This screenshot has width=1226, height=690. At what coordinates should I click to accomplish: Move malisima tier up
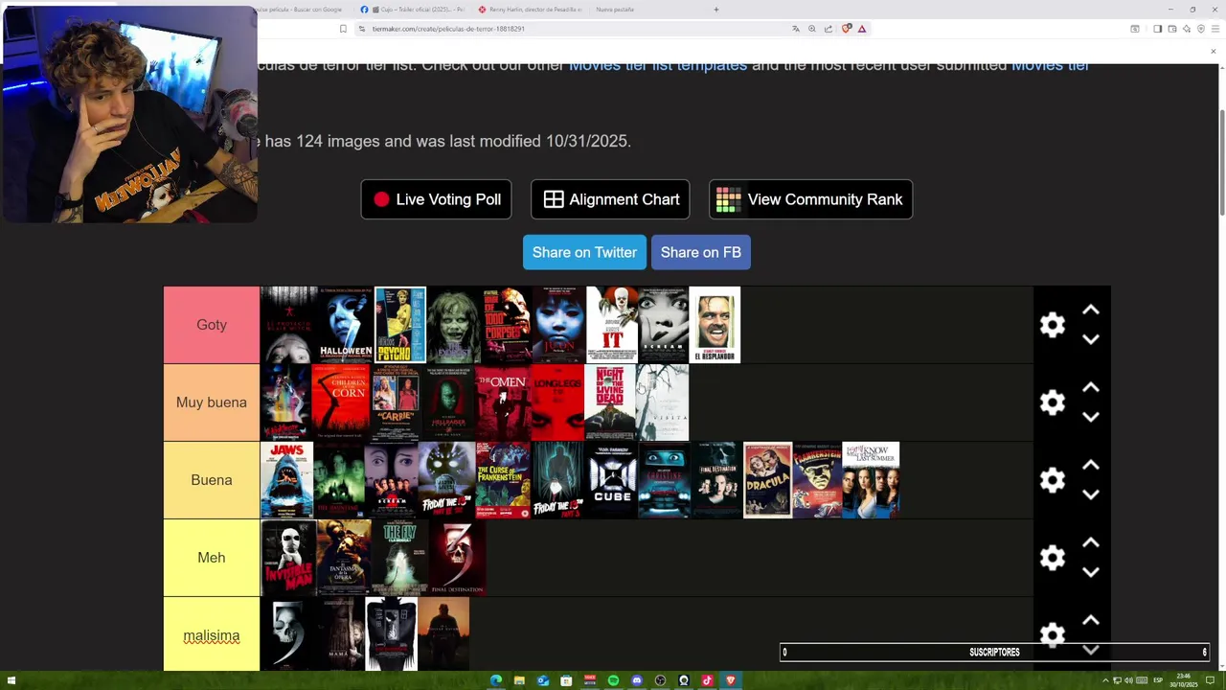[x=1090, y=621]
